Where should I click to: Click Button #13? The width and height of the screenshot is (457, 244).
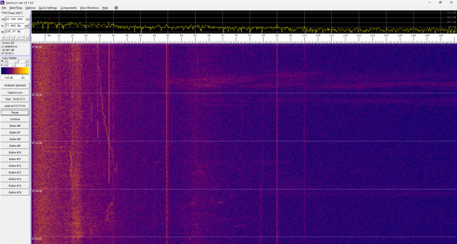coord(15,173)
